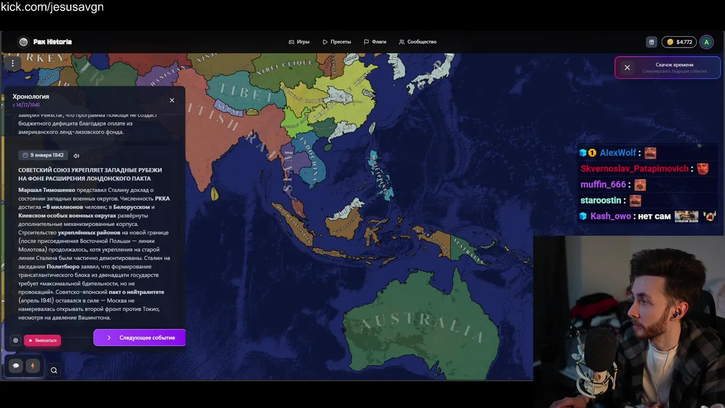Image resolution: width=725 pixels, height=408 pixels.
Task: Click the Скачок времени time jump panel
Action: [668, 67]
